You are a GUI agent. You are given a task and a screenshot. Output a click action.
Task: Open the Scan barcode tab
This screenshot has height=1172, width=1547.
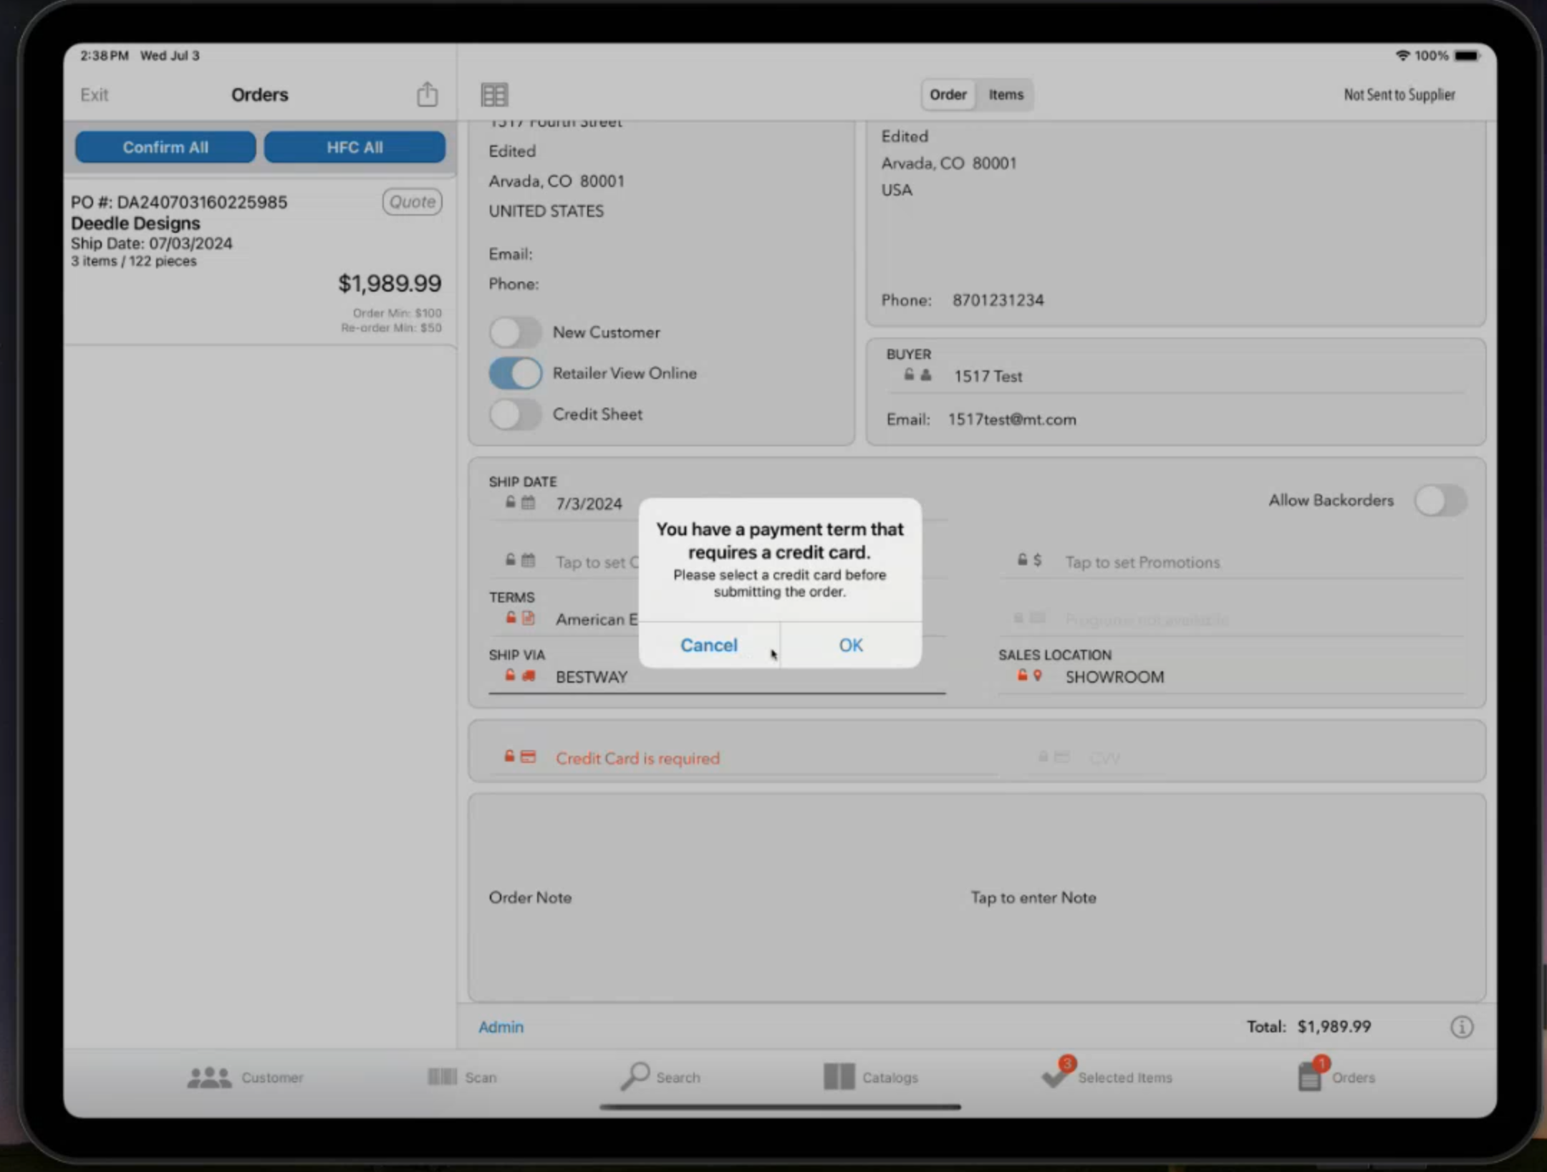click(462, 1077)
